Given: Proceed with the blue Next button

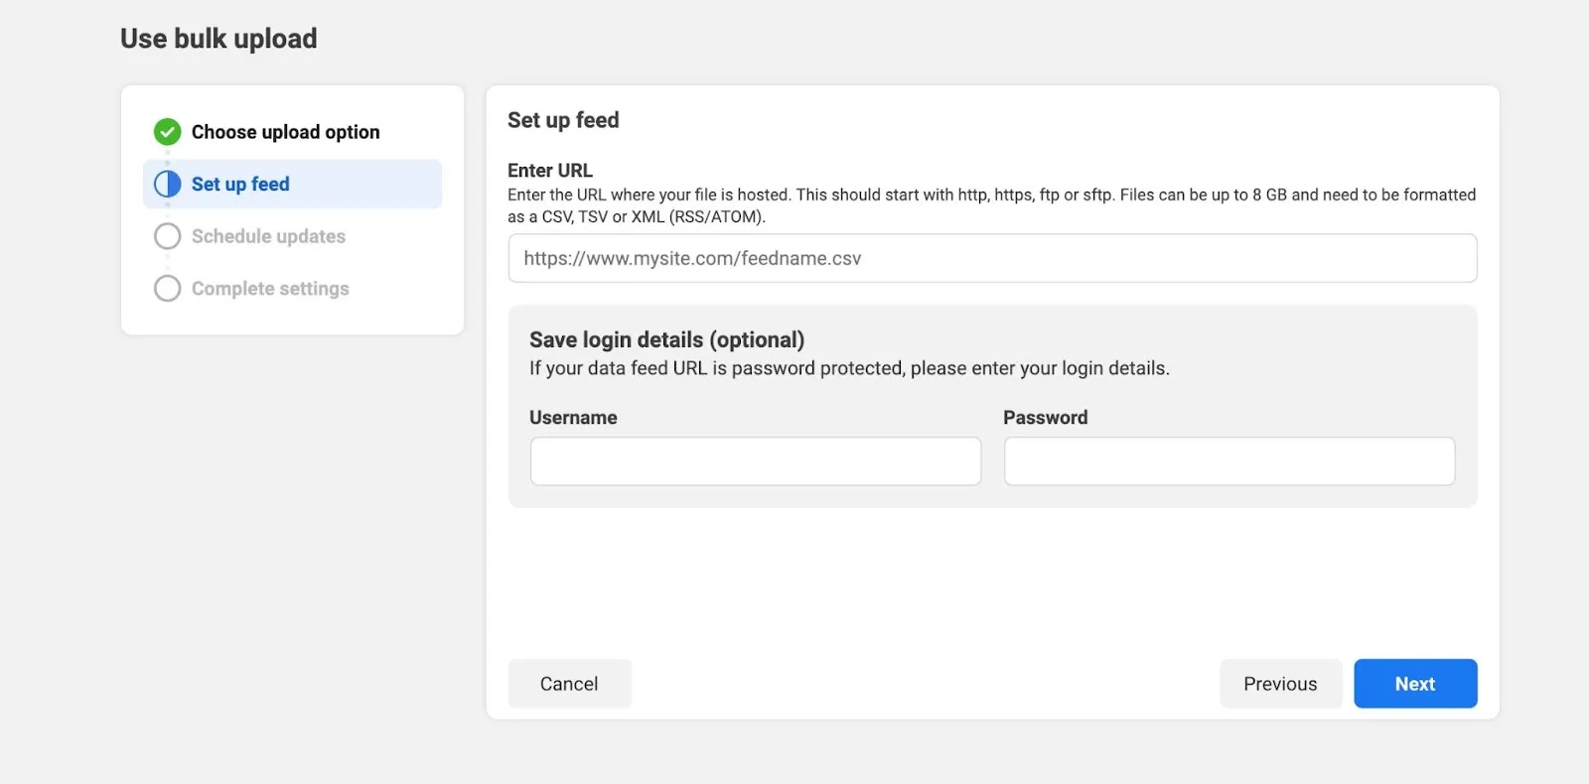Looking at the screenshot, I should pos(1415,684).
